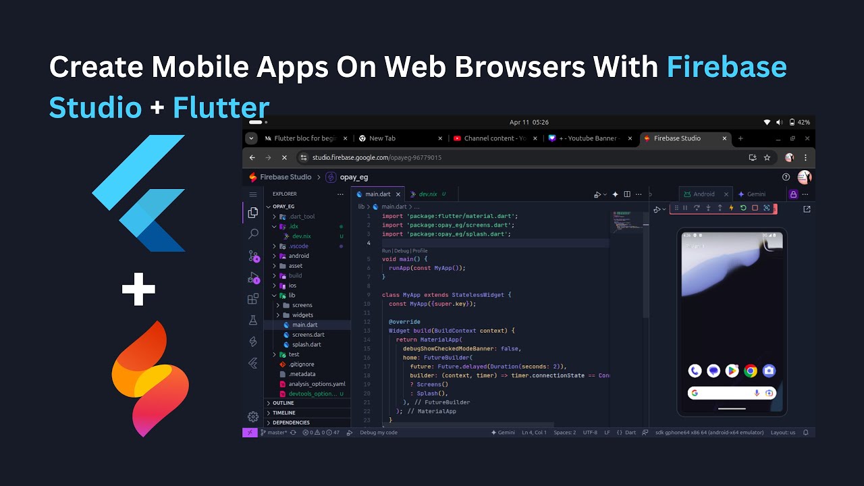Screen dimensions: 864x486
Task: Switch to the New Tab browser tab
Action: pyautogui.click(x=401, y=138)
